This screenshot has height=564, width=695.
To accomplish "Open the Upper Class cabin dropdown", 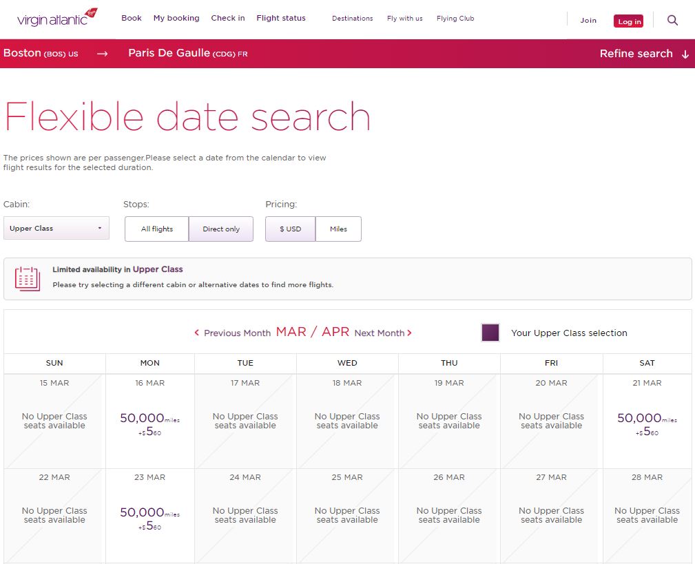I will pos(56,228).
